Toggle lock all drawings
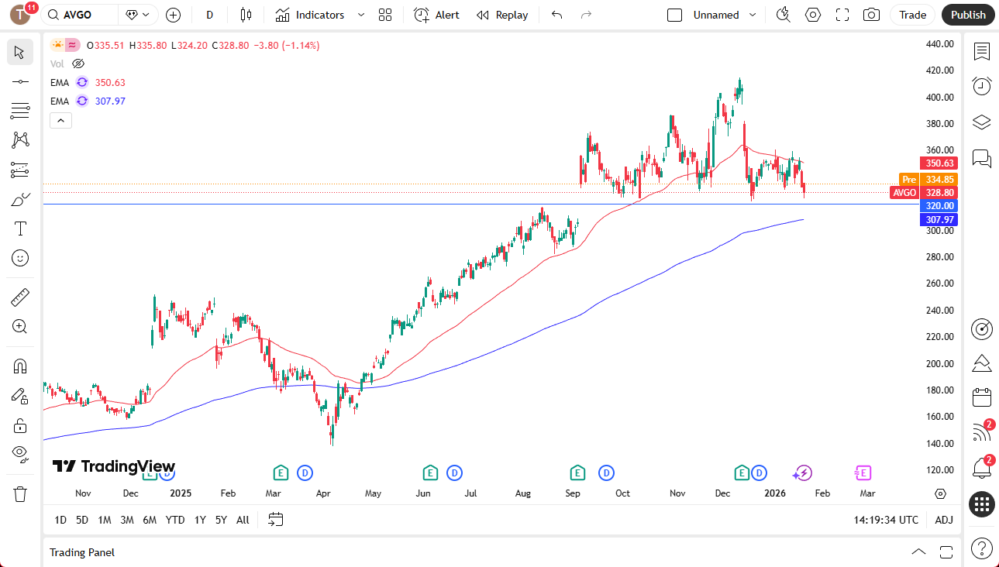Screen dimensions: 999x567 [x=20, y=425]
